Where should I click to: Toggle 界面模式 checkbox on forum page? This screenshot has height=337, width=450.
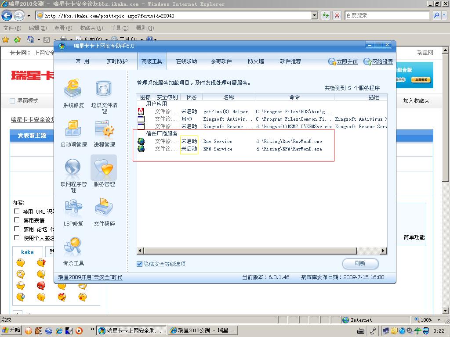[x=12, y=101]
